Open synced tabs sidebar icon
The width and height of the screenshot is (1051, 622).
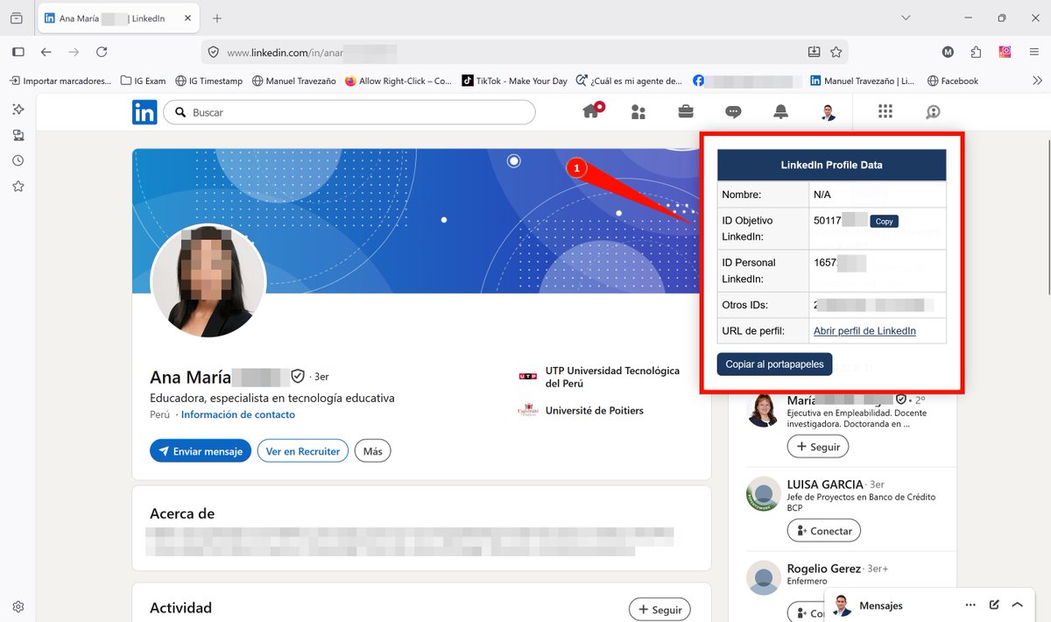click(x=18, y=135)
